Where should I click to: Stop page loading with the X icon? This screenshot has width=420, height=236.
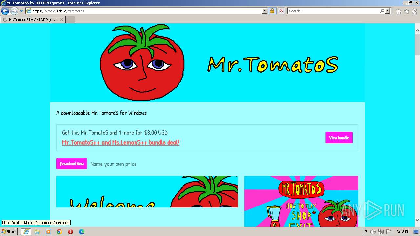coord(282,11)
